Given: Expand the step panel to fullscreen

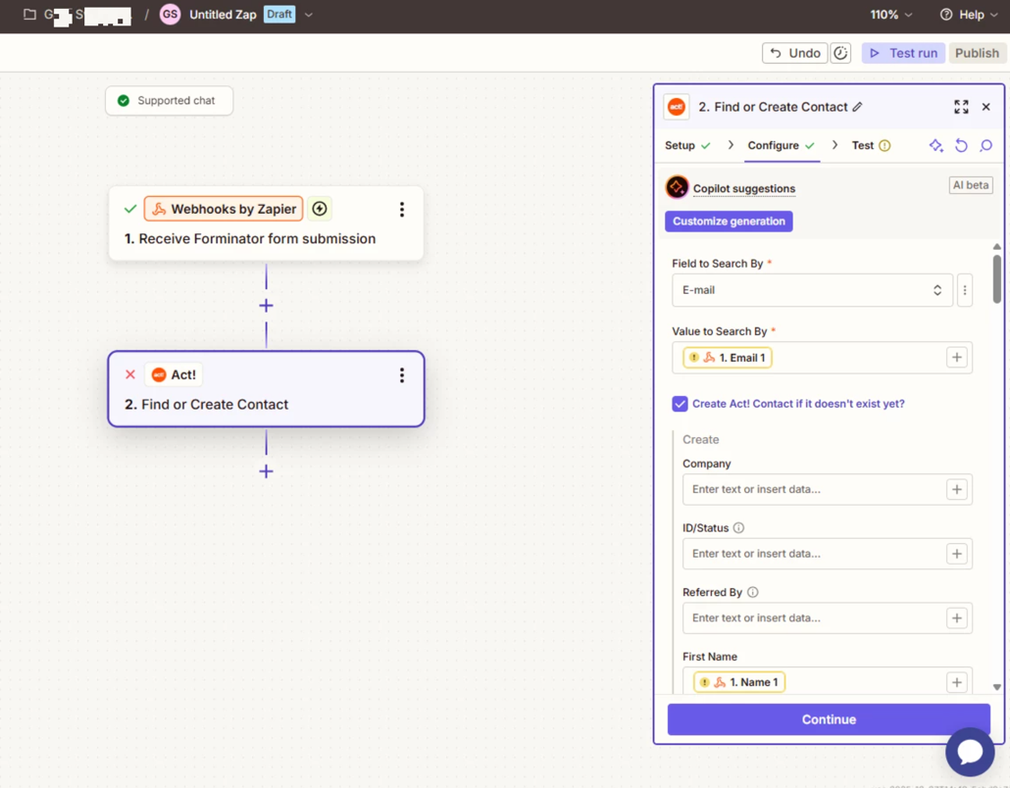Looking at the screenshot, I should (x=961, y=107).
